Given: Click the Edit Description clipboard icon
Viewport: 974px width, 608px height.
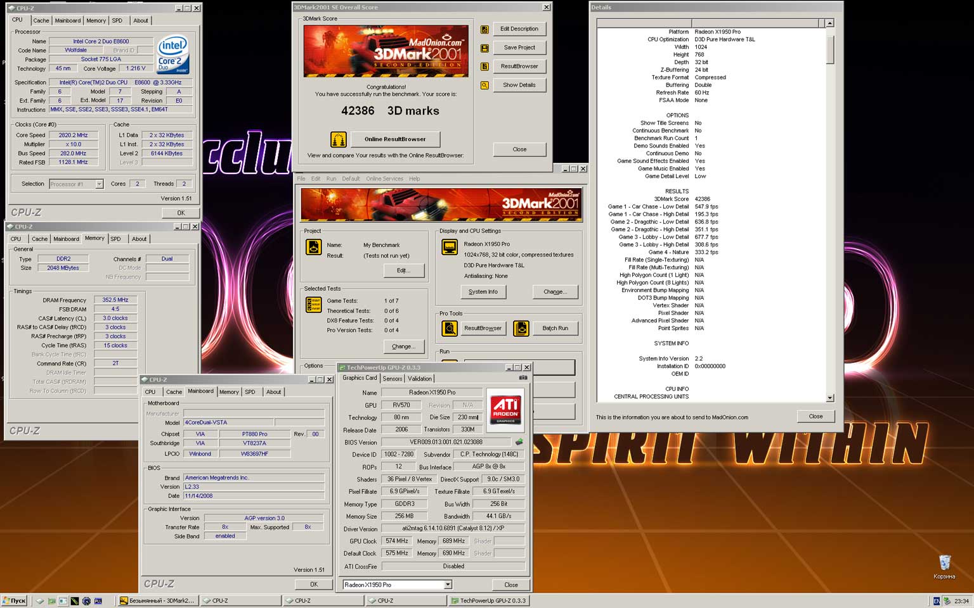Looking at the screenshot, I should [484, 29].
